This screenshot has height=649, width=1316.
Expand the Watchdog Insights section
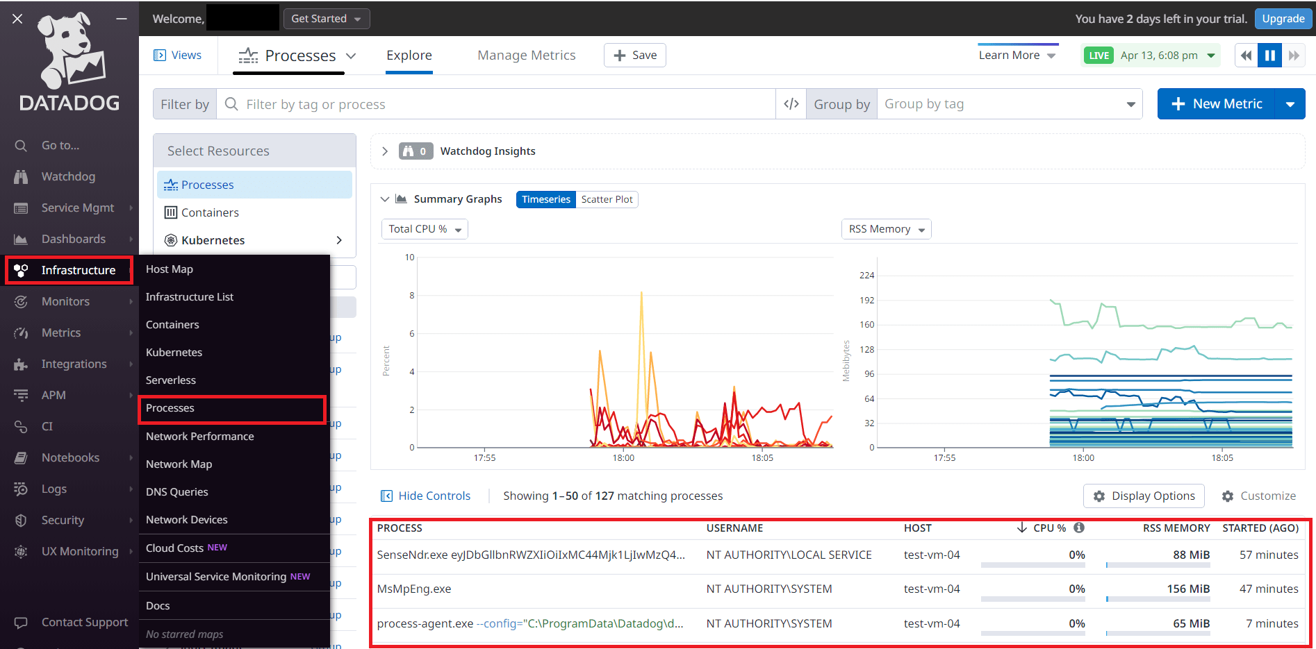[x=385, y=151]
